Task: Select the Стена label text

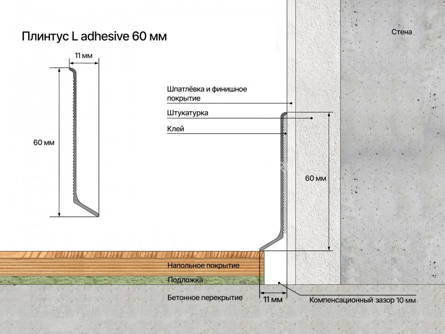Action: pos(402,32)
